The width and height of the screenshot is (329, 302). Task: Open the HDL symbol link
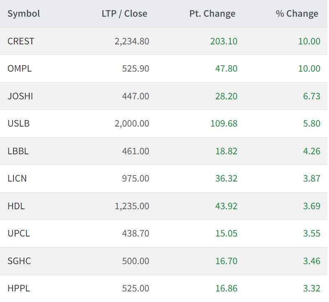[16, 206]
